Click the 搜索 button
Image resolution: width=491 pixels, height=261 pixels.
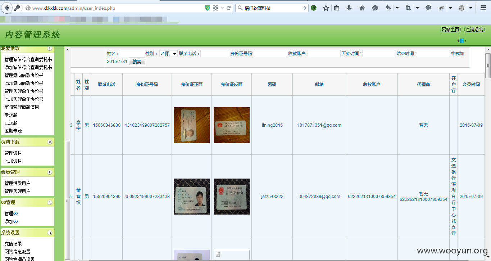coord(137,62)
